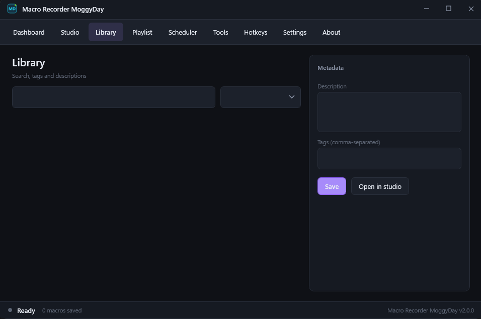Click 'Macro Recorder MoggyDay v2.0.0' footer text

(x=430, y=310)
